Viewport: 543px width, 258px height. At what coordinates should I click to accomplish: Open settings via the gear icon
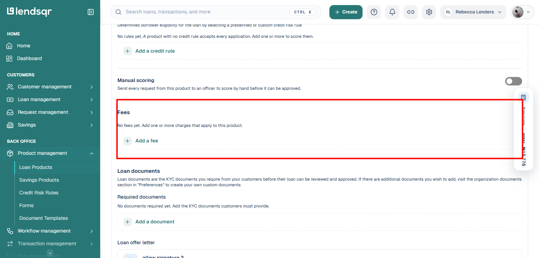[x=429, y=12]
